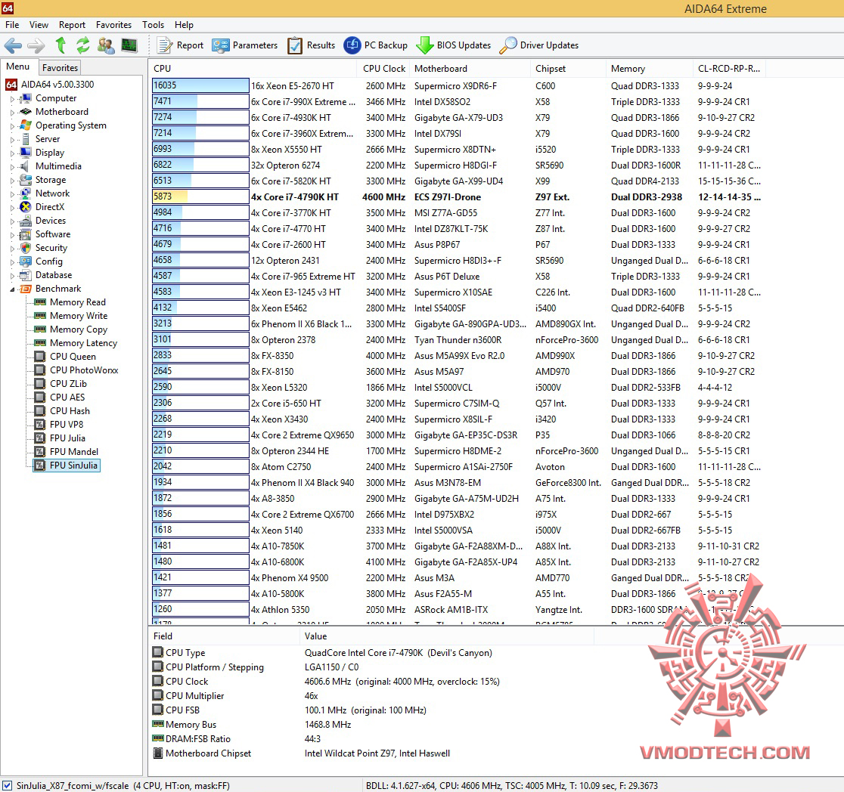Sort by the CL-RCD-RP-R... column header

tap(729, 69)
